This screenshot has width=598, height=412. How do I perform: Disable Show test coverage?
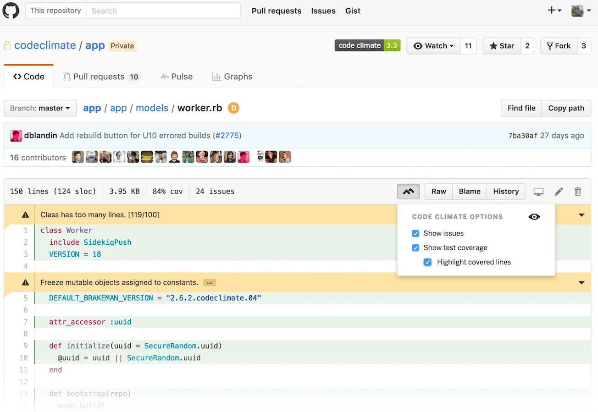415,247
